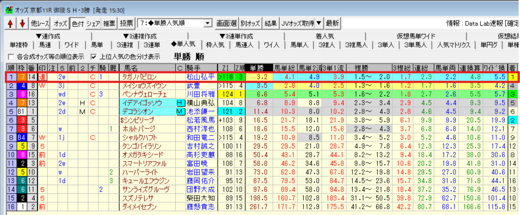Uncheck 上位人気の色分け表示 checkbox
Image resolution: width=520 pixels, height=215 pixels.
93,56
